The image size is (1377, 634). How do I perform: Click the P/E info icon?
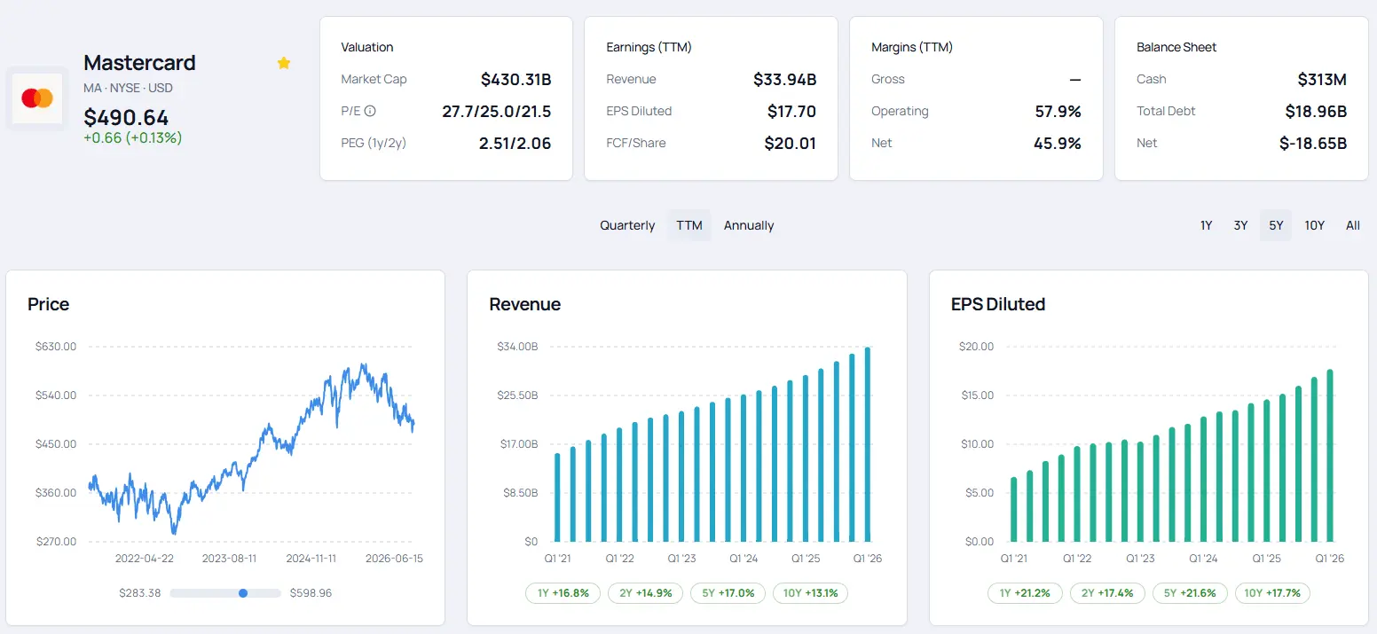(x=370, y=111)
